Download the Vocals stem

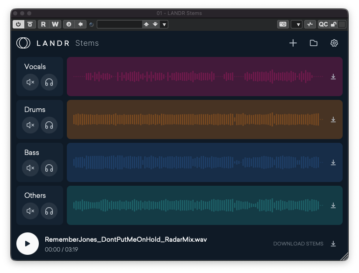pyautogui.click(x=333, y=77)
